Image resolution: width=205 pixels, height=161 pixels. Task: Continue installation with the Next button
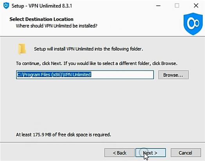tap(151, 153)
